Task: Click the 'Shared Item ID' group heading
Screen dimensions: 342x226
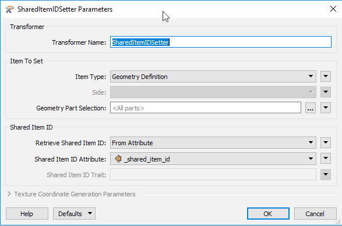Action: pyautogui.click(x=31, y=127)
